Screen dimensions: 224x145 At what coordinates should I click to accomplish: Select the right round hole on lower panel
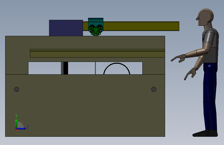point(154,89)
